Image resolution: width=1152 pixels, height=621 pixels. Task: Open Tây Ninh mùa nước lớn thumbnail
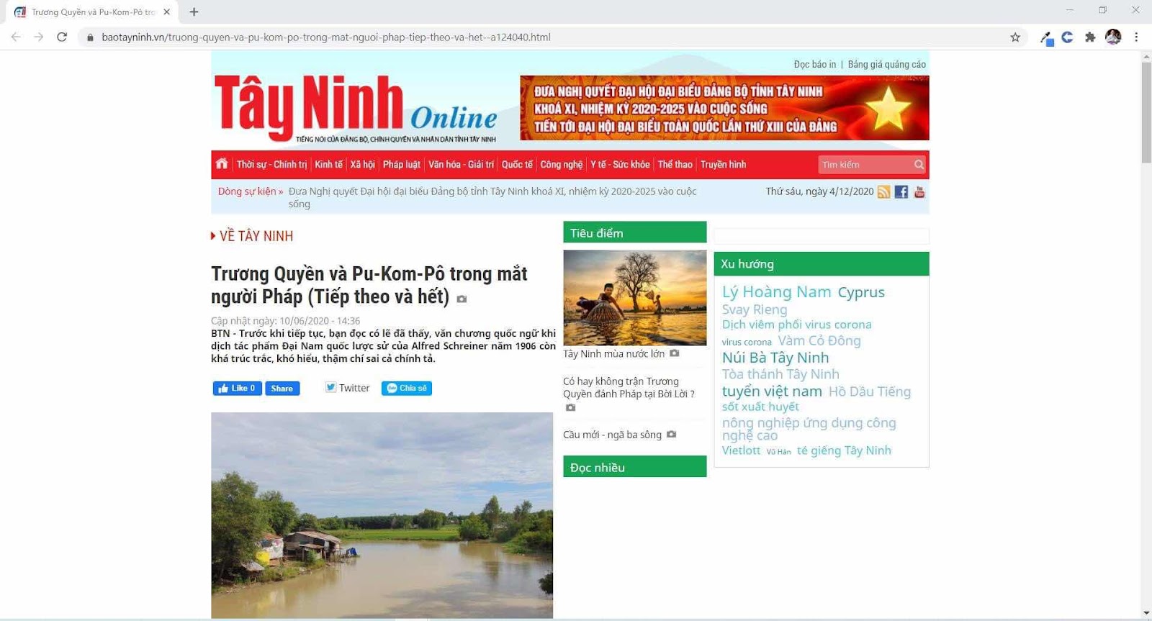(x=635, y=298)
